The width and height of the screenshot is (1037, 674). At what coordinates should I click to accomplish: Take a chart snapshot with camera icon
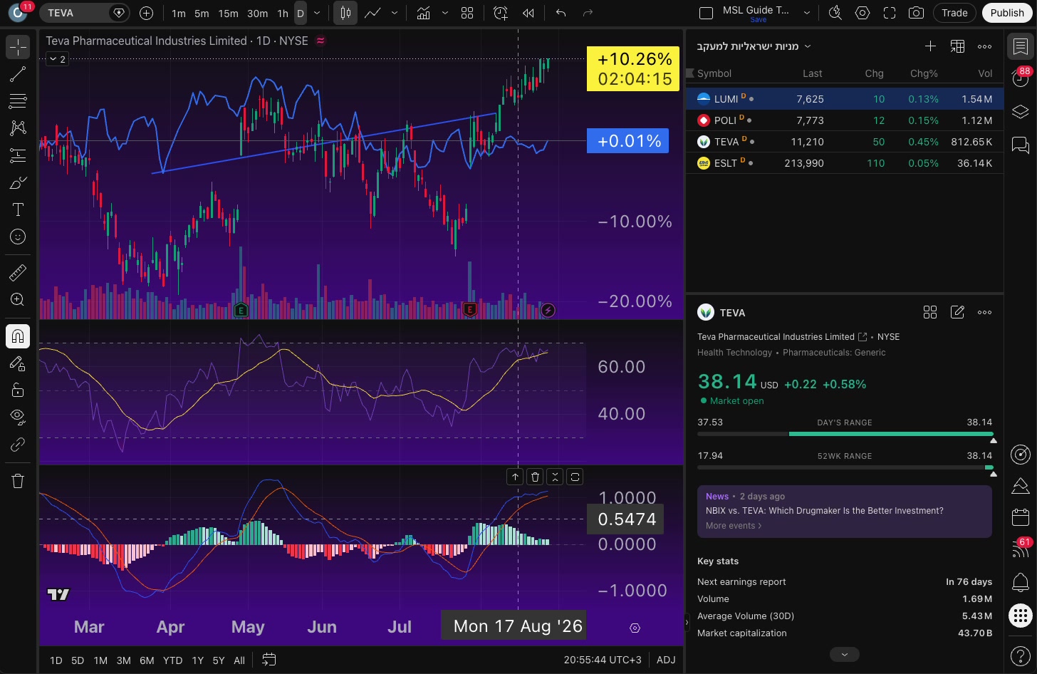tap(917, 13)
